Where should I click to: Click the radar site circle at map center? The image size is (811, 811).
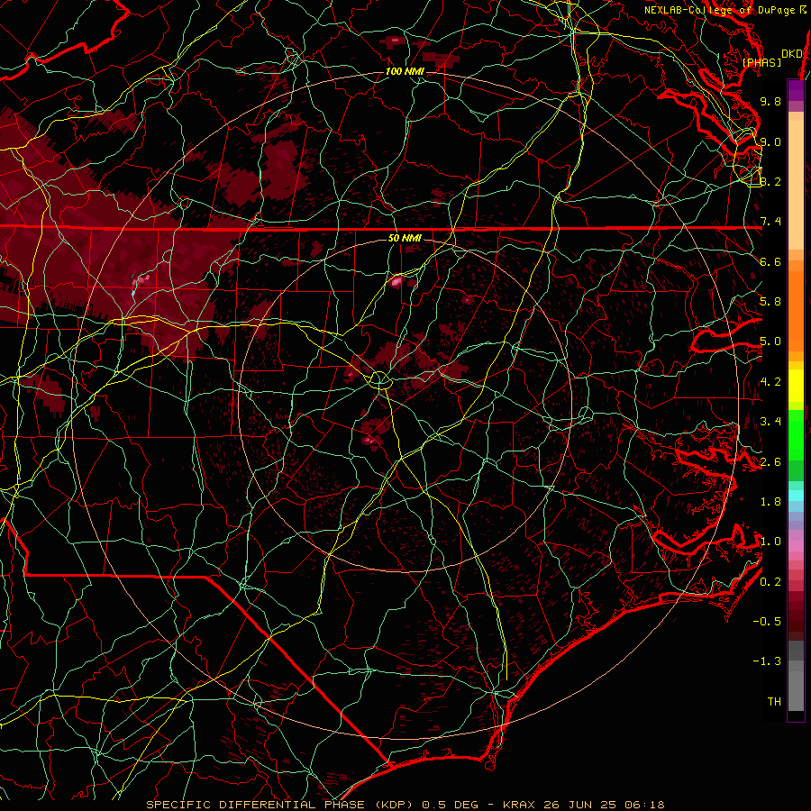379,380
